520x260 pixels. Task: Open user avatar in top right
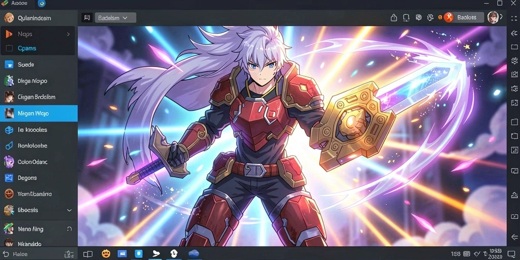tap(493, 17)
